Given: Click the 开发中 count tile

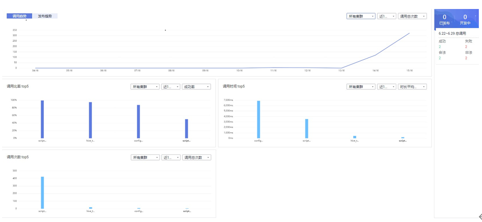Looking at the screenshot, I should click(465, 20).
